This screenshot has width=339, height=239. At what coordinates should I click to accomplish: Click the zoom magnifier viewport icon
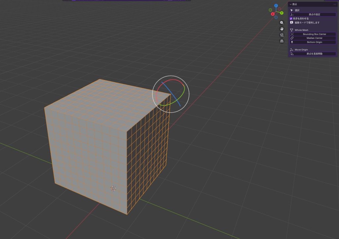tap(282, 23)
